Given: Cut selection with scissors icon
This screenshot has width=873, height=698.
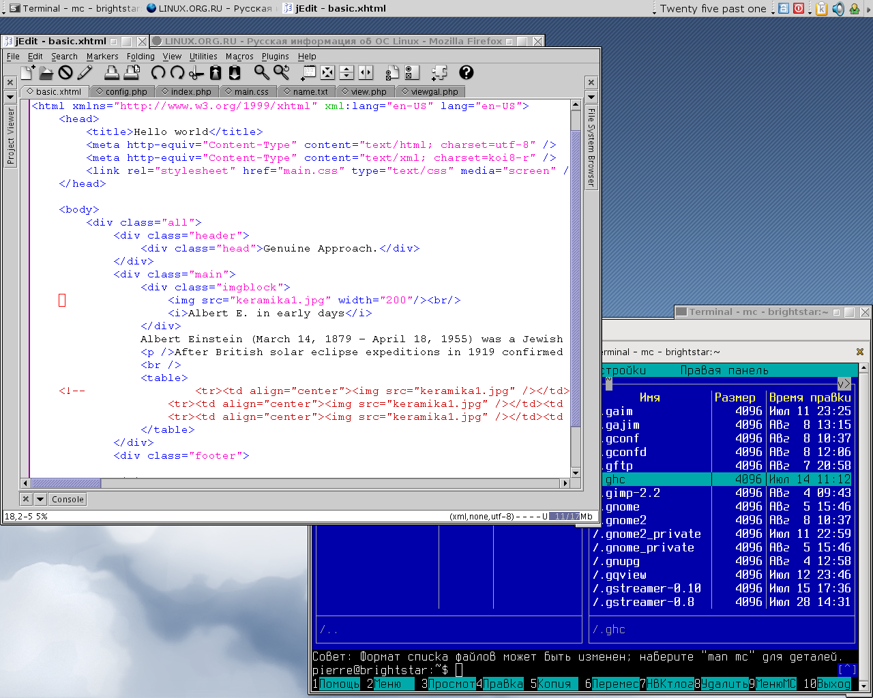Looking at the screenshot, I should pos(196,72).
